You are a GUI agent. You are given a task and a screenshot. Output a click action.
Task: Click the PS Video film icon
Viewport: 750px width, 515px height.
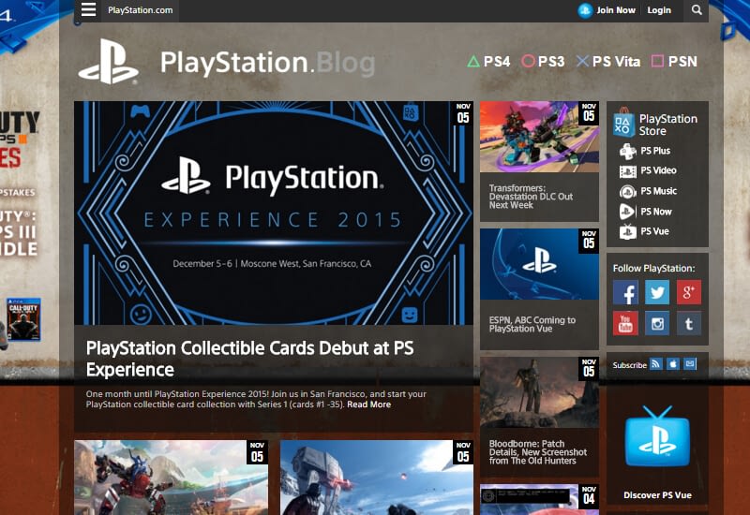627,171
